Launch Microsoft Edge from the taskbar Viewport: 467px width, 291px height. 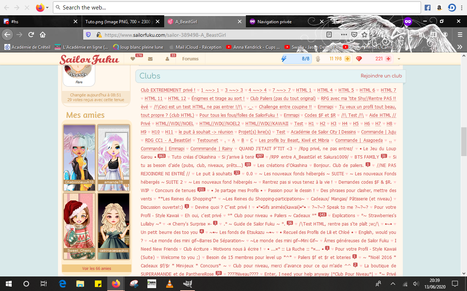click(62, 283)
